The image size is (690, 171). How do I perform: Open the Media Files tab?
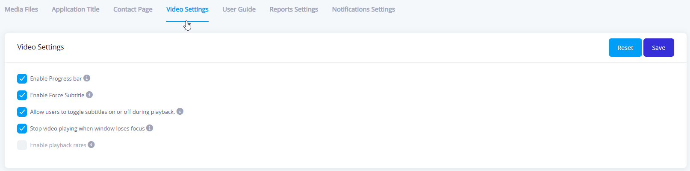coord(21,9)
